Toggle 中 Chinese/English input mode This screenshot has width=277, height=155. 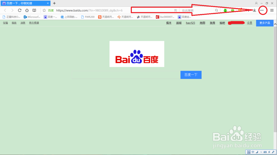[253, 152]
